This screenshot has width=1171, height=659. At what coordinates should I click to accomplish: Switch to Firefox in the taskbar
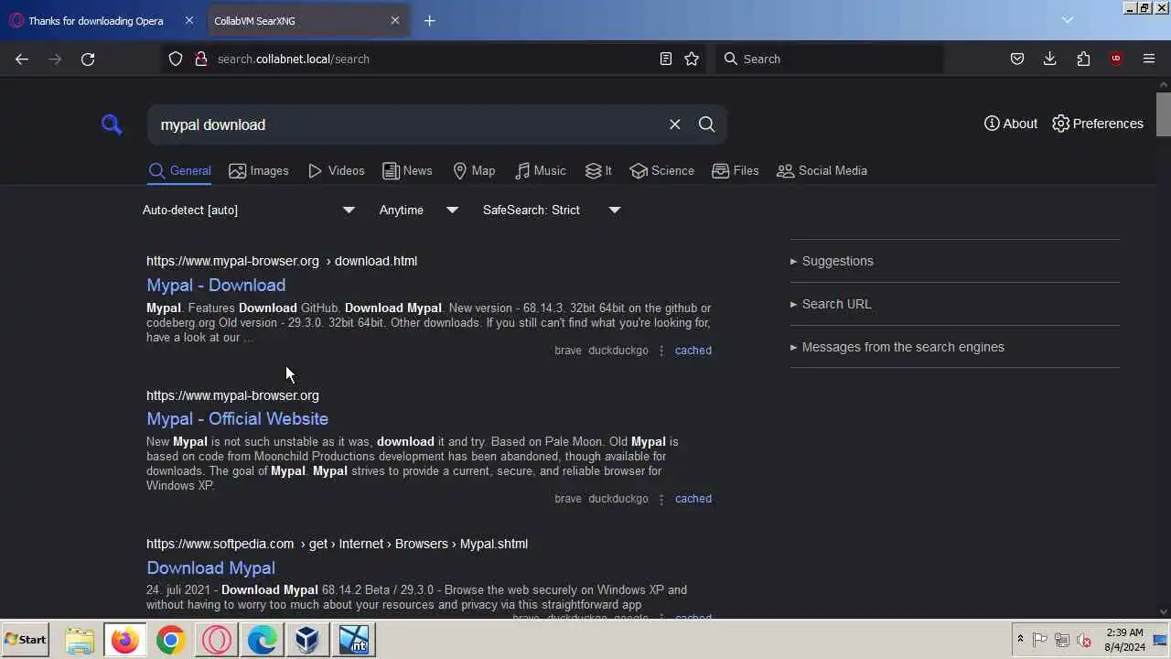125,640
